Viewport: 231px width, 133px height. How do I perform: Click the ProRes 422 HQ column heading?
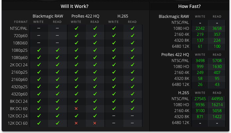pyautogui.click(x=85, y=16)
